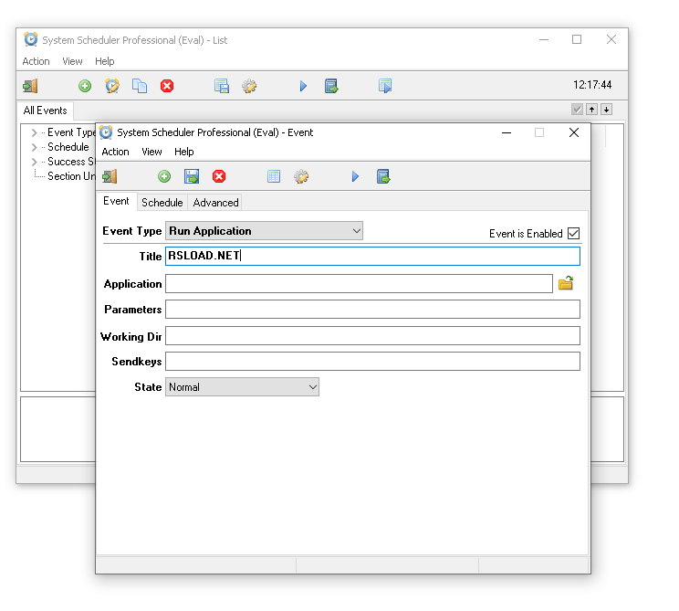The height and width of the screenshot is (611, 679).
Task: Select Section Un item in List tree
Action: (x=71, y=176)
